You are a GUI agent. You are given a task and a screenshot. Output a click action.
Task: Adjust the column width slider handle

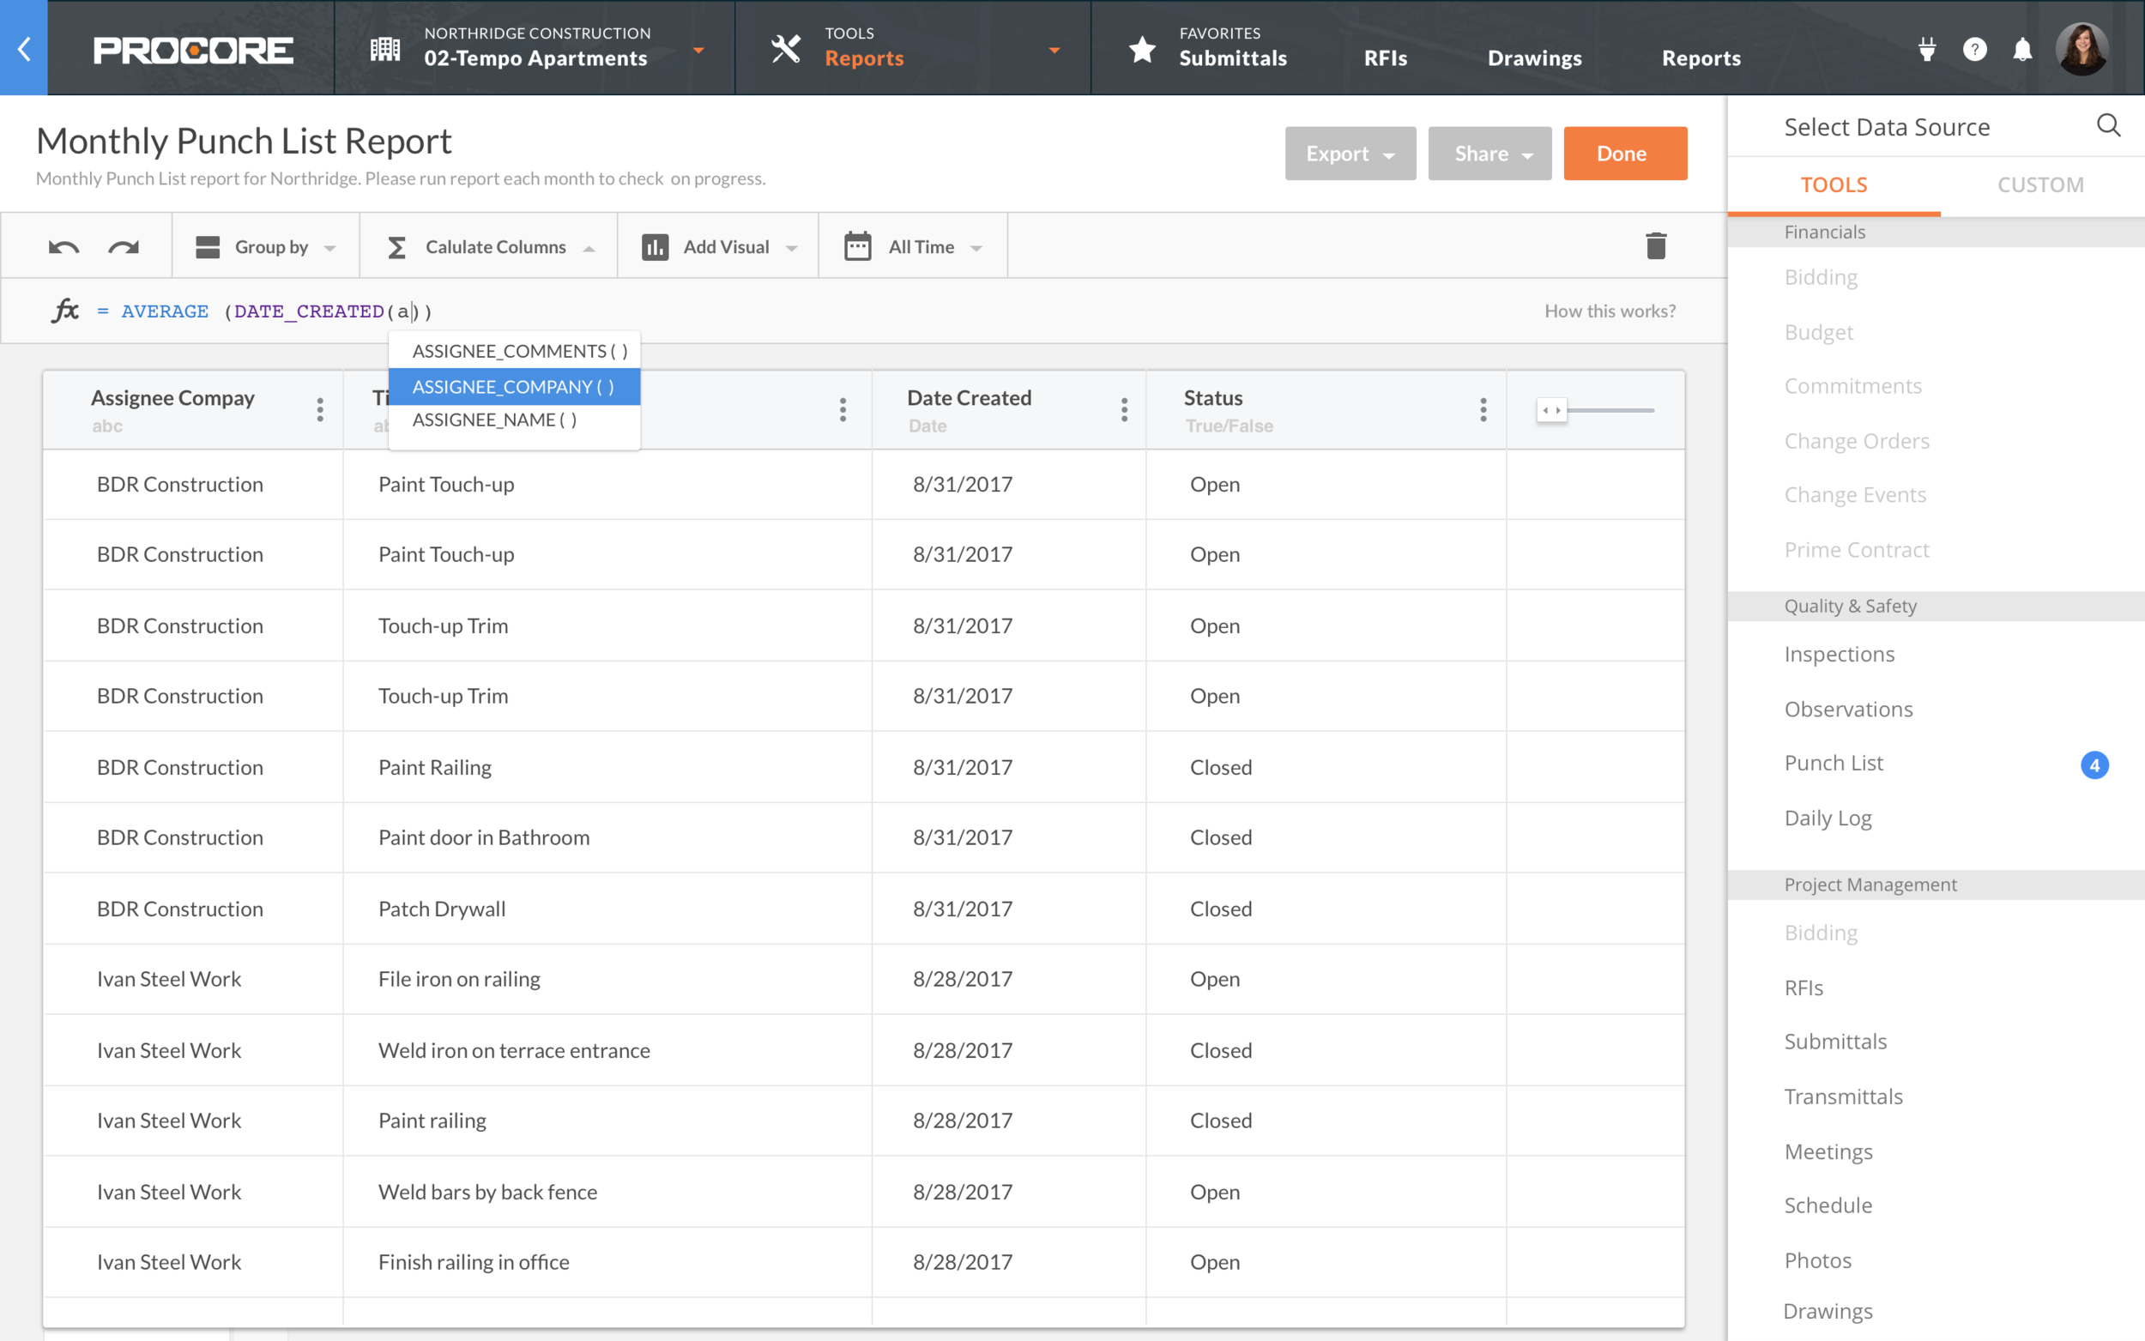[1552, 410]
